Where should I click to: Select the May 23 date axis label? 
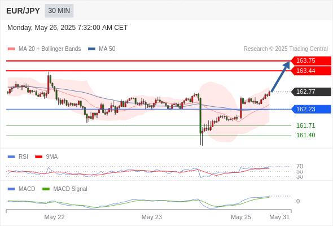(152, 217)
